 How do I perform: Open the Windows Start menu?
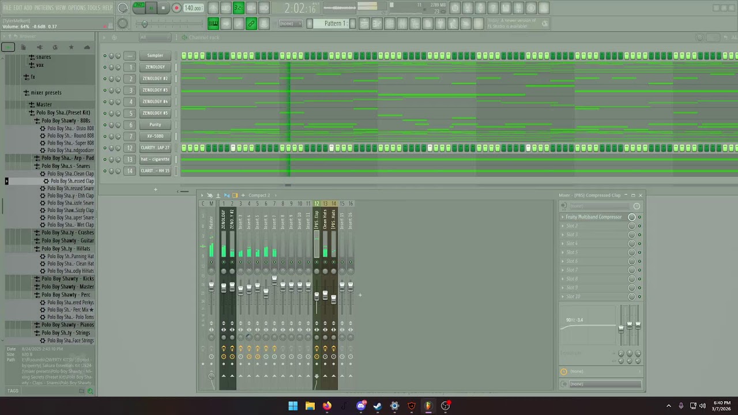pos(293,406)
